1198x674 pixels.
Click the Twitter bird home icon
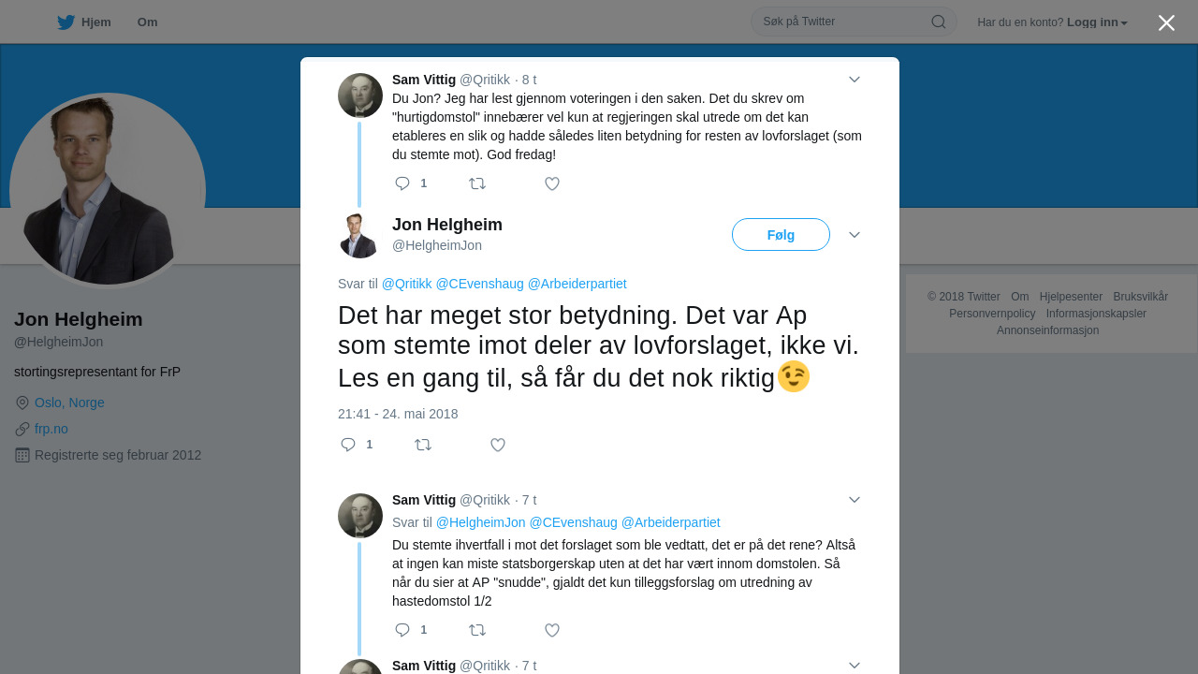click(x=66, y=22)
